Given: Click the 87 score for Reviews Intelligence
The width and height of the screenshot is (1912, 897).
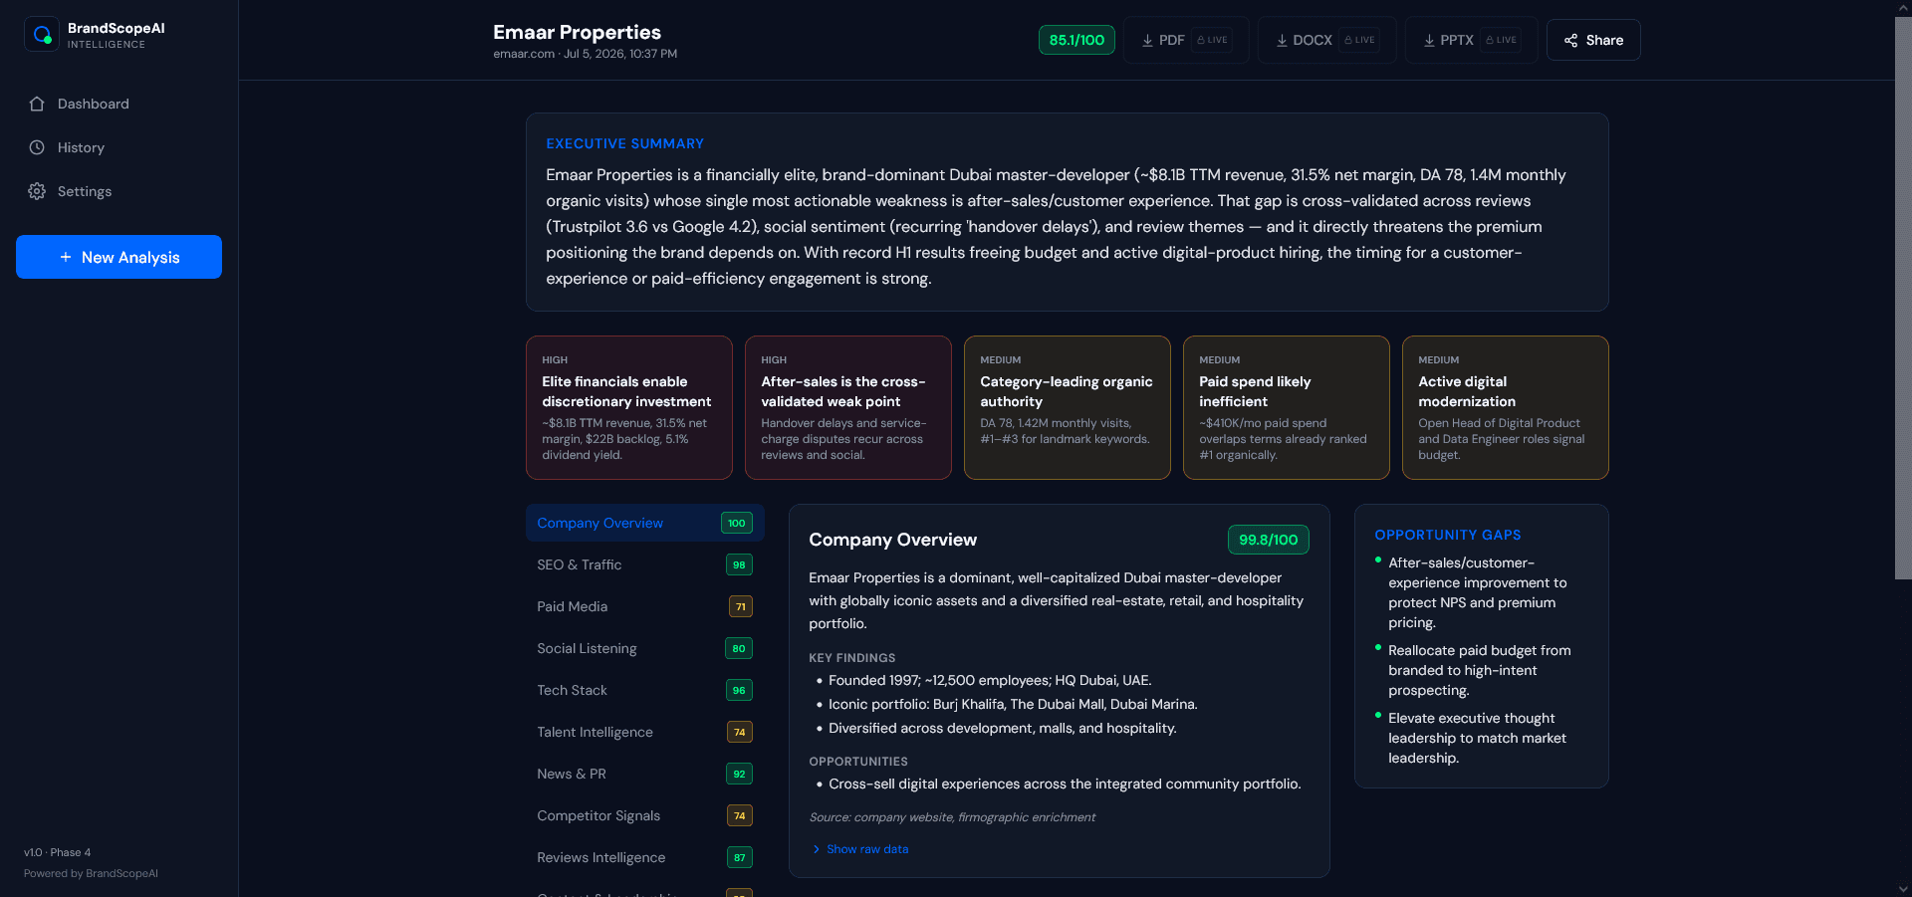Looking at the screenshot, I should (x=739, y=857).
